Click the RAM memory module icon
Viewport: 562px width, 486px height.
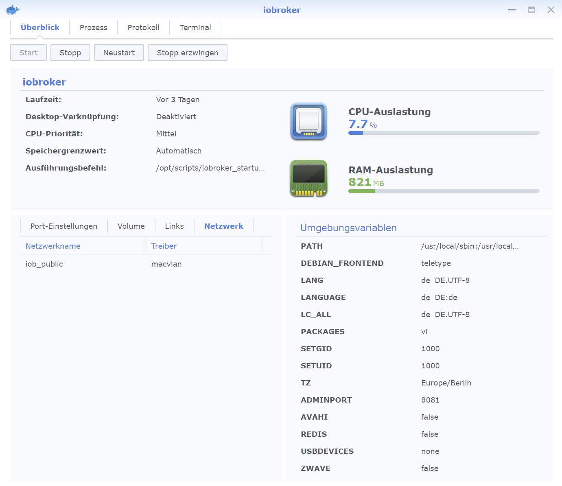click(x=309, y=178)
